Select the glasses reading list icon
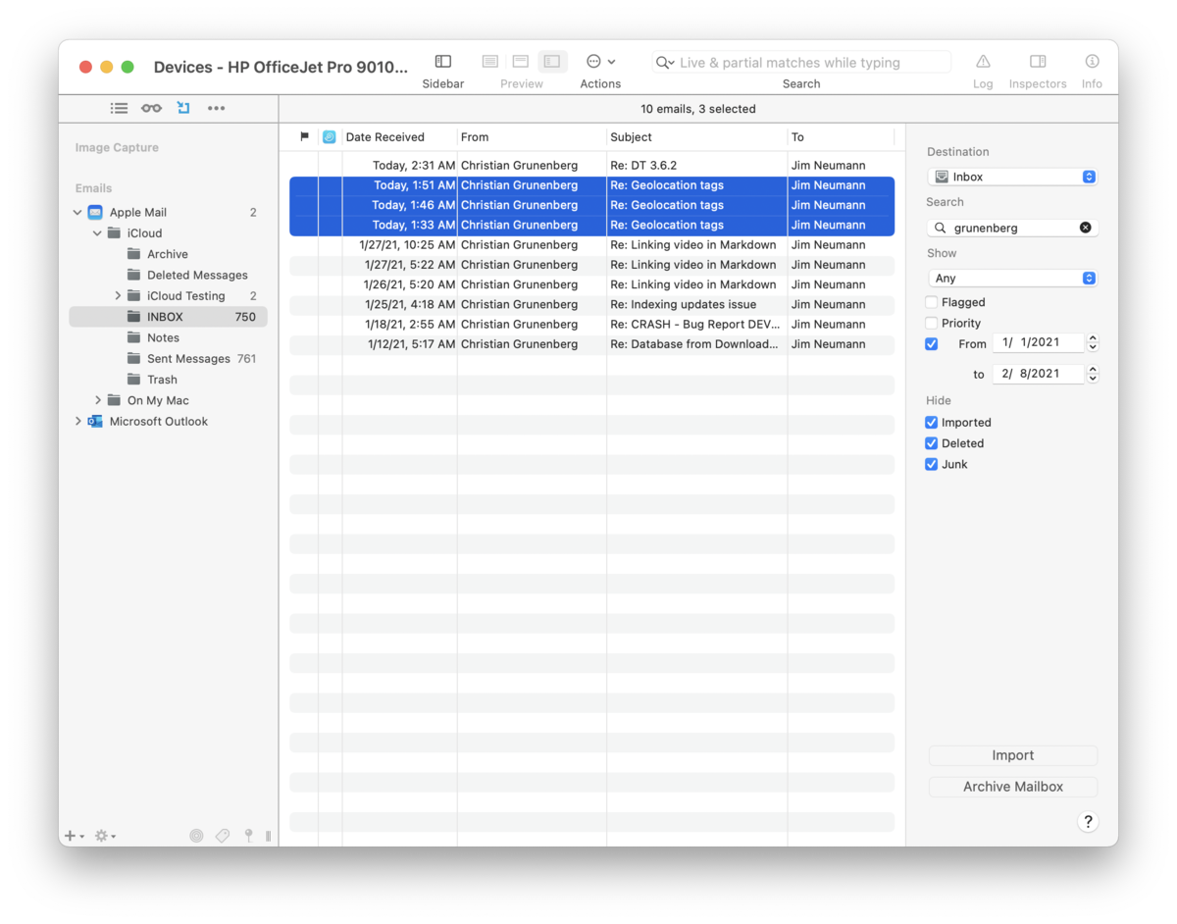This screenshot has width=1177, height=924. point(151,108)
